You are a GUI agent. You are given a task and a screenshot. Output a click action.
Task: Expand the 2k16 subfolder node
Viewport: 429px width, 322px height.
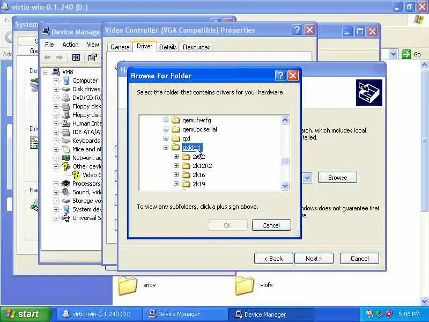point(176,175)
